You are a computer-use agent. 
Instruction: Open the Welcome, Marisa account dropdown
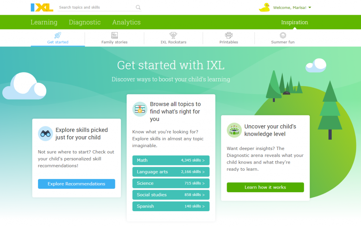pos(290,7)
